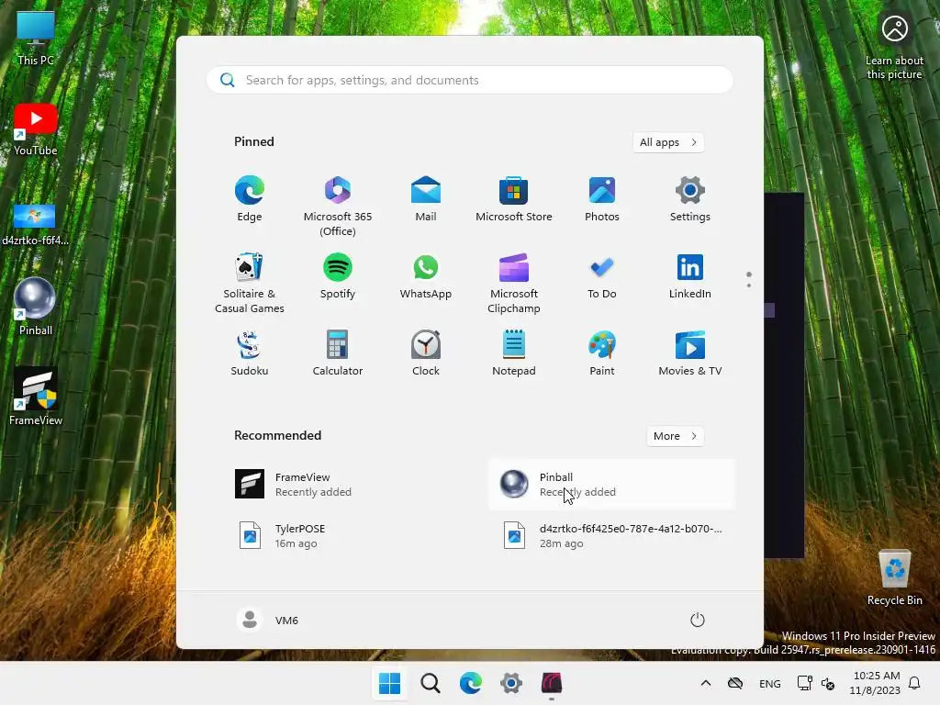This screenshot has height=705, width=940.
Task: Open d4zrtko-f6f425e0 recent file
Action: 611,536
